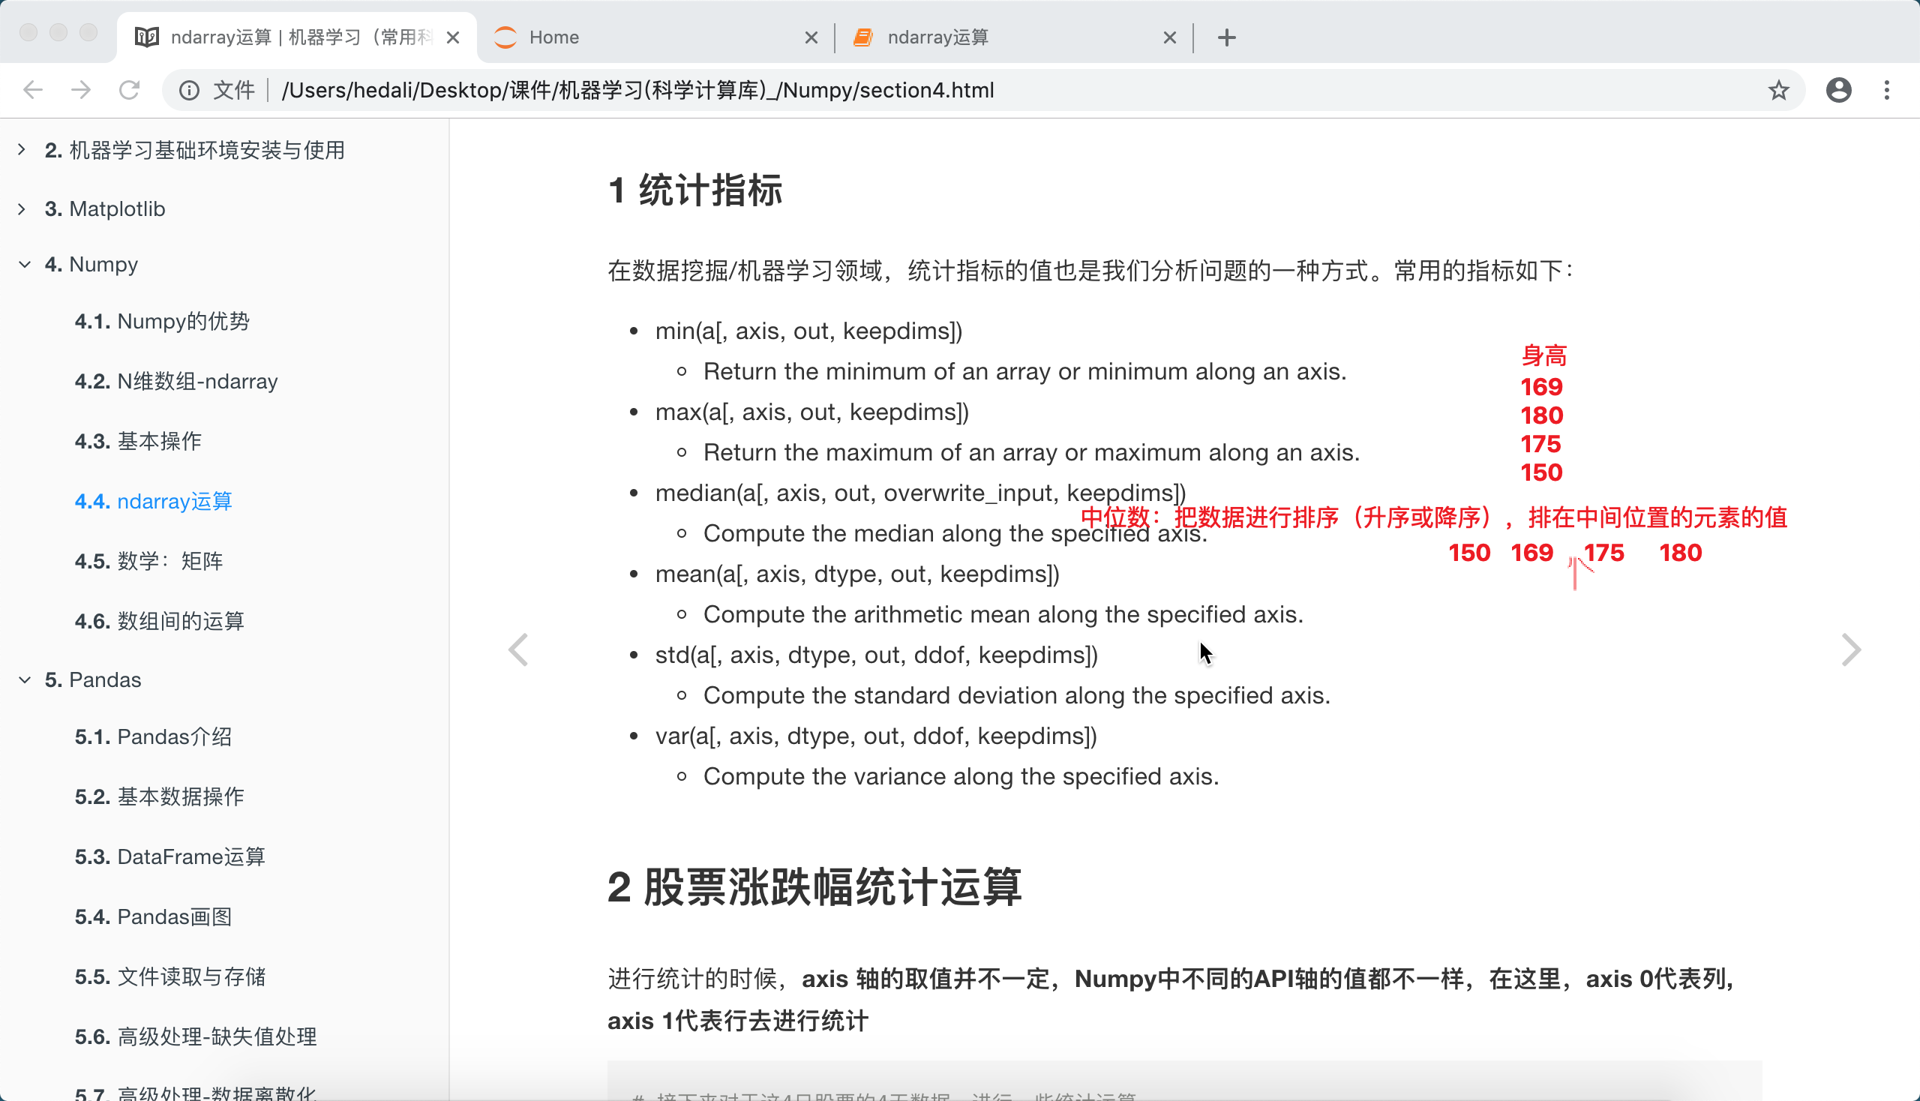Click the browser forward arrow
The image size is (1920, 1101).
[x=81, y=90]
